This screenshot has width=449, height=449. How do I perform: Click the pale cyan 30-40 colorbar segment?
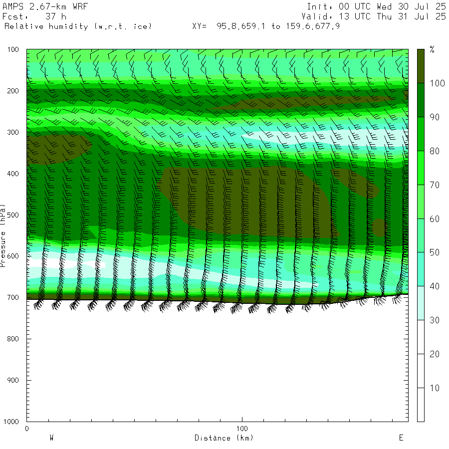[421, 303]
